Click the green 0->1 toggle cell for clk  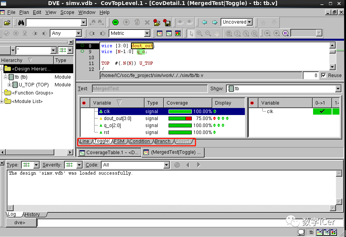pos(322,111)
